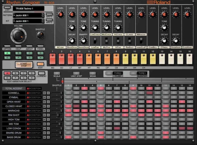The height and width of the screenshot is (145, 197).
Task: Step the PATTERN selector up arrow
Action: click(43, 14)
